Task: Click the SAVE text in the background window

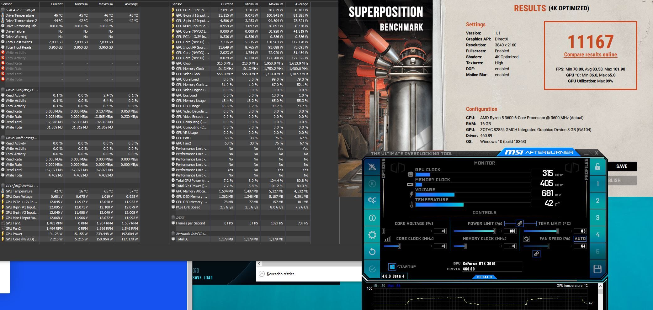Action: (x=197, y=278)
